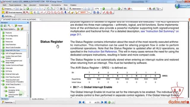Screen dimensions: 190x107
Task: Expand the Overview bookmark node
Action: coord(1,39)
